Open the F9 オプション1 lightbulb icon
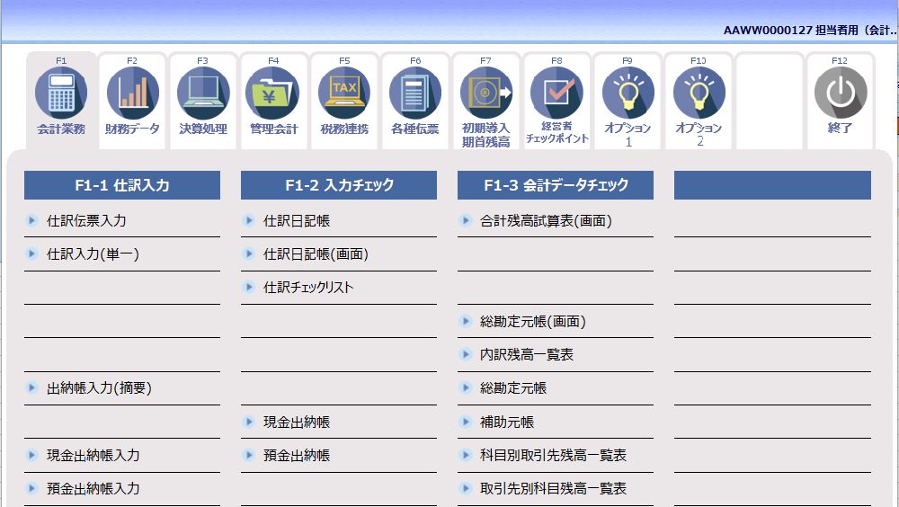The image size is (899, 507). (x=628, y=93)
